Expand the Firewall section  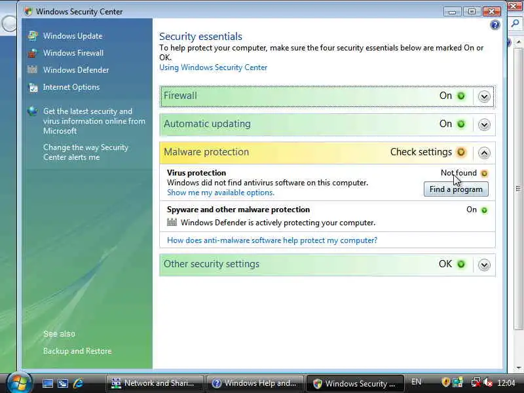484,96
